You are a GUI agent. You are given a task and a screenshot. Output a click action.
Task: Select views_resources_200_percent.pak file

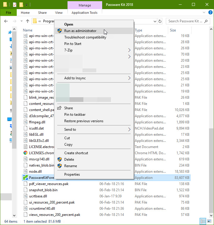[x=55, y=215]
